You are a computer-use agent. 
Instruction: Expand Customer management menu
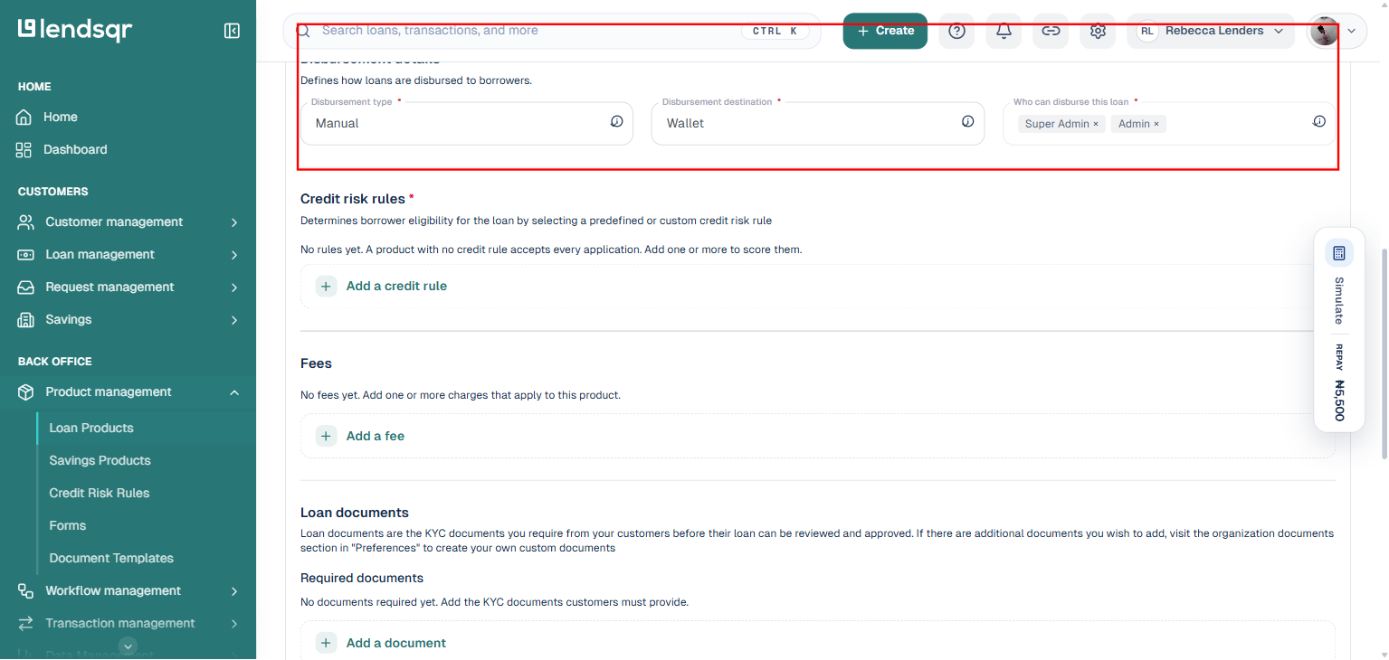point(128,222)
